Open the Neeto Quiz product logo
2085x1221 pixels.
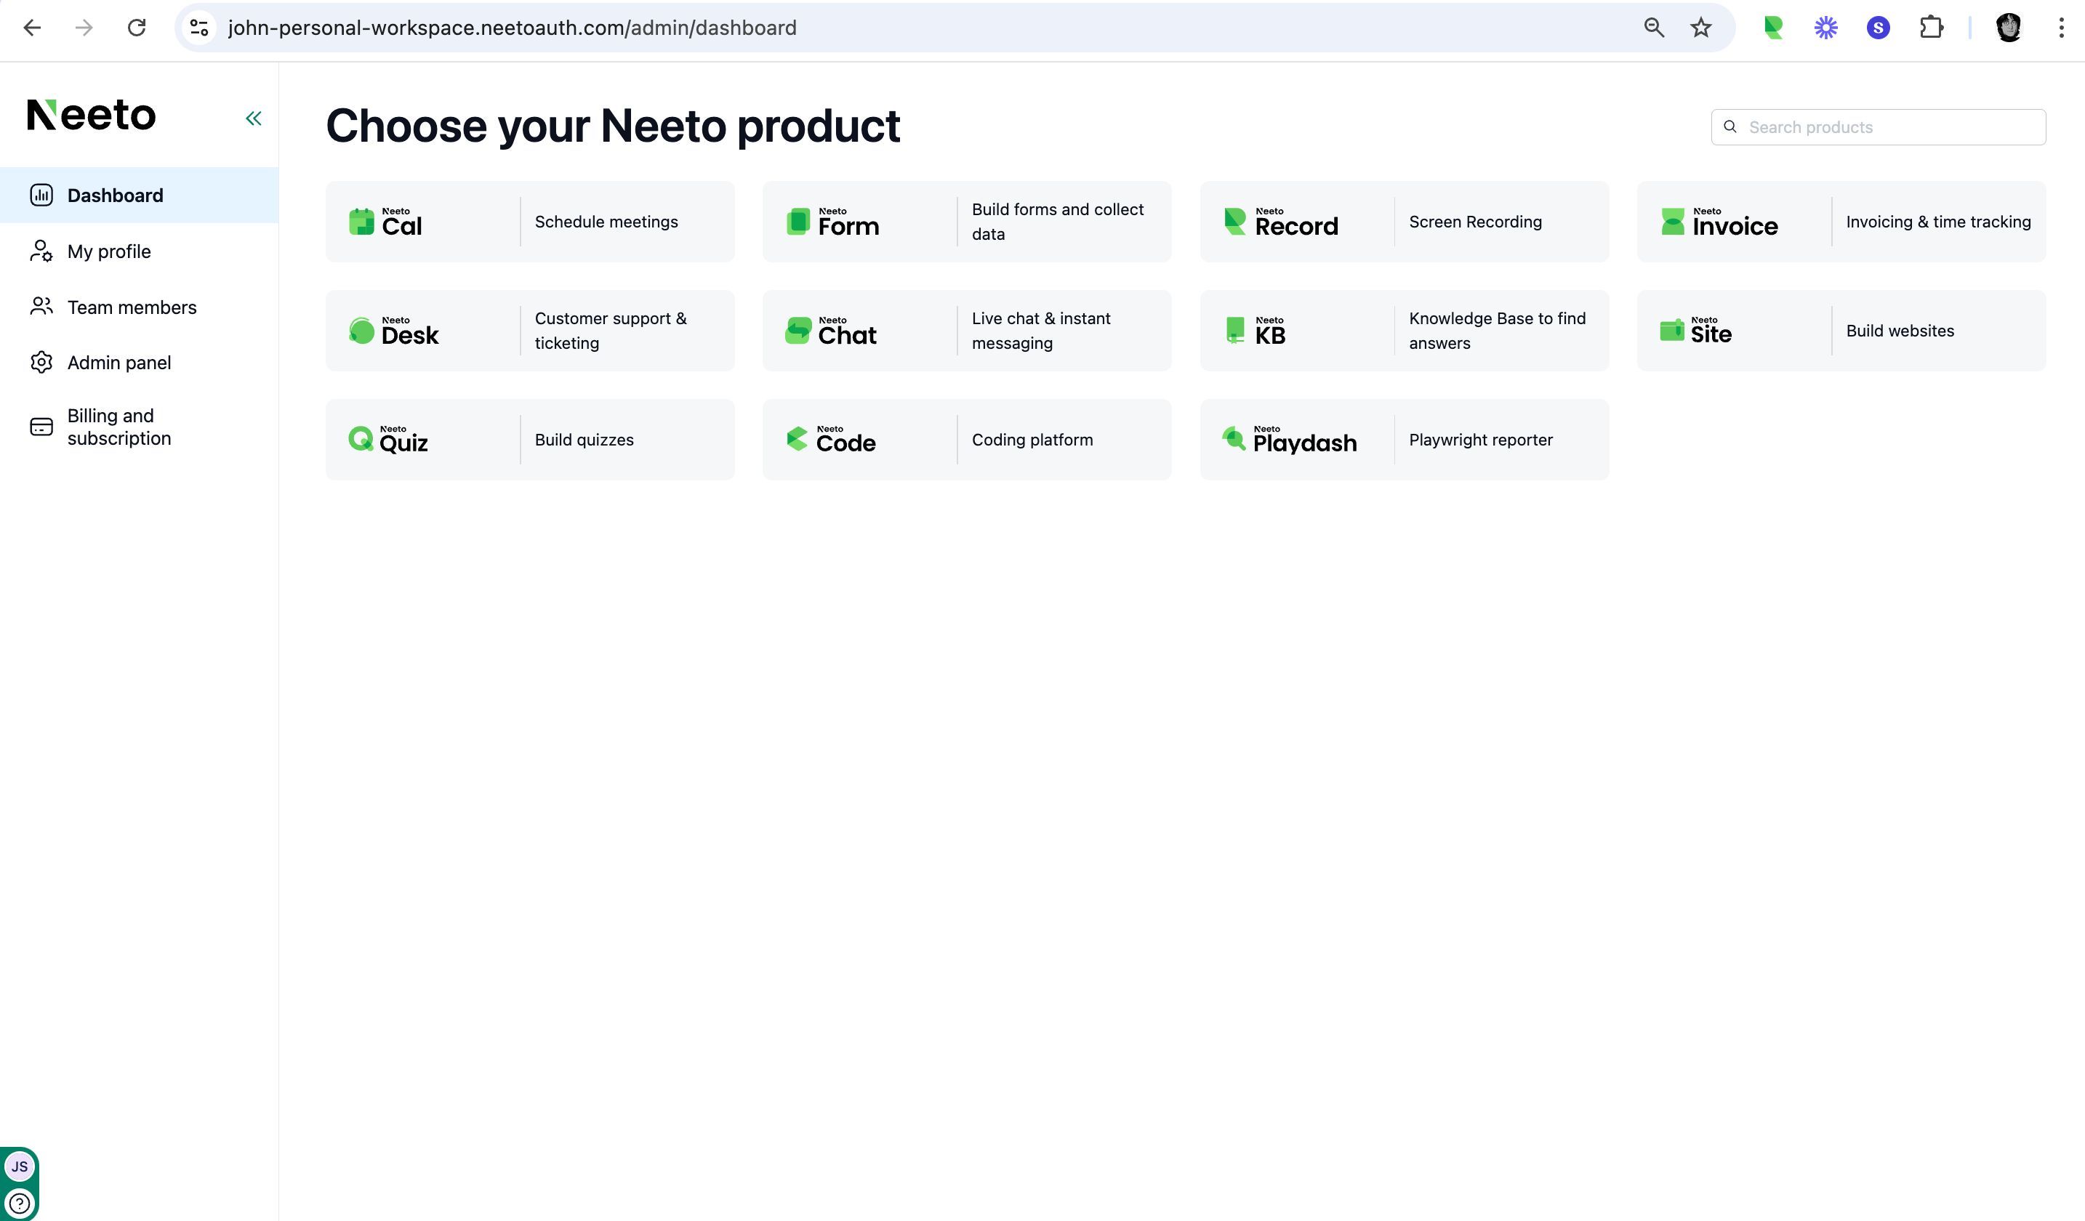tap(388, 439)
